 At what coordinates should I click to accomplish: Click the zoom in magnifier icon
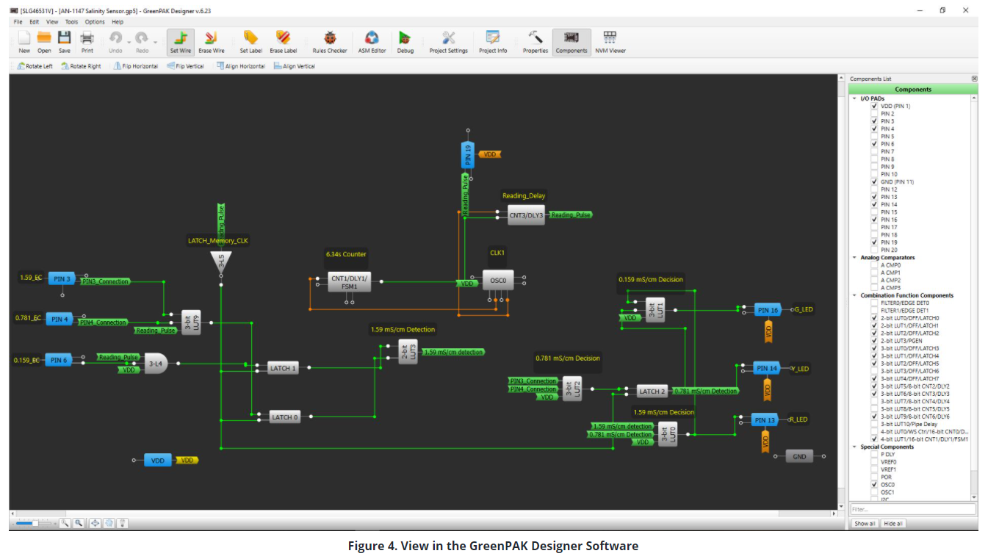pyautogui.click(x=77, y=523)
